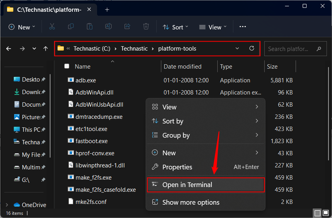Click the Copy icon in toolbar
The image size is (332, 218).
tap(71, 27)
